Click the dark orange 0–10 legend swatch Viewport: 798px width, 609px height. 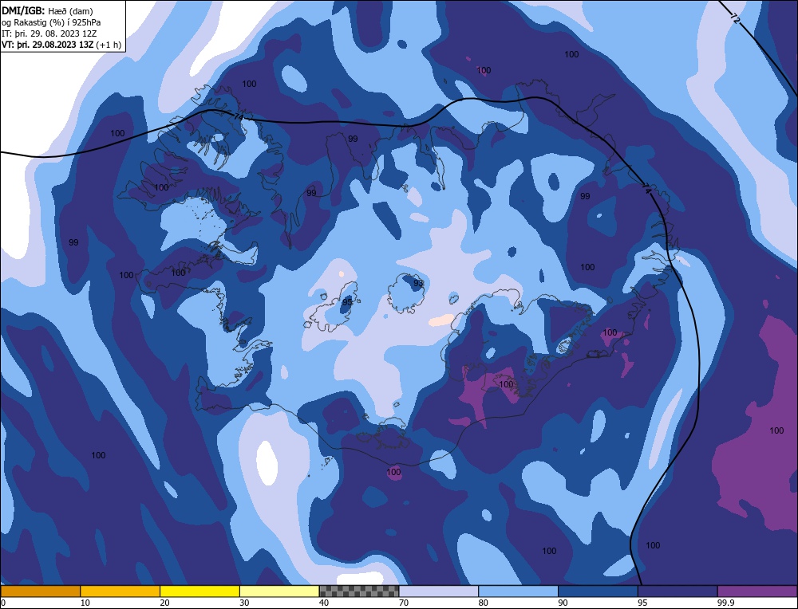click(x=40, y=591)
